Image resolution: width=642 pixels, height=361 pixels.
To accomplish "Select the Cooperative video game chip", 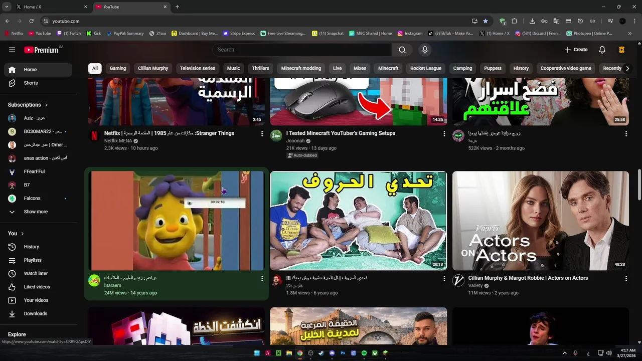I will click(566, 68).
